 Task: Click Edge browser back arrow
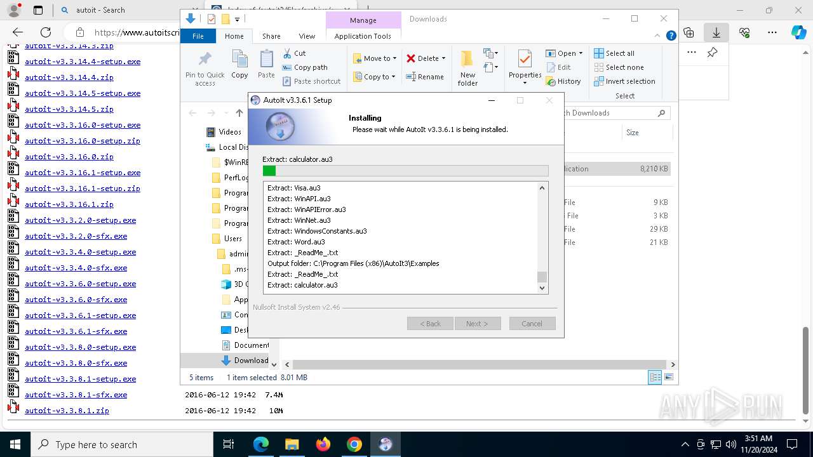click(17, 32)
